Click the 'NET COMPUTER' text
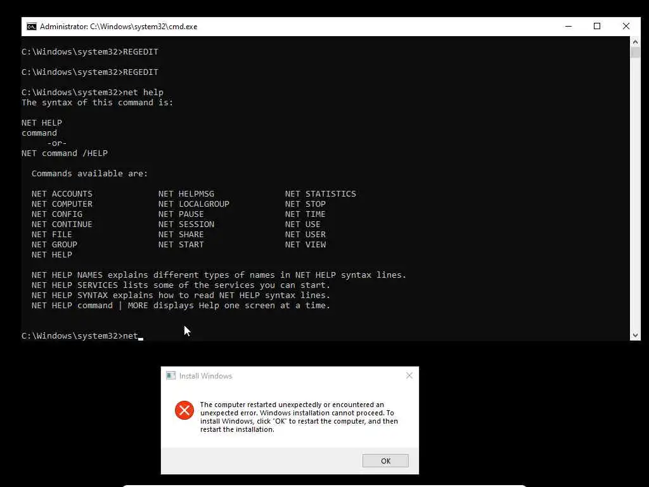Screen dimensions: 649x487 [x=62, y=204]
